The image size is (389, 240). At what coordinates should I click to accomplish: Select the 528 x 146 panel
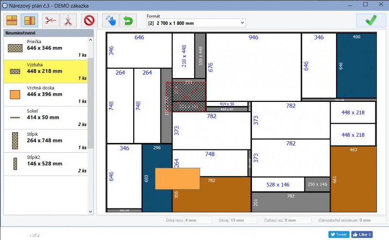tap(278, 185)
